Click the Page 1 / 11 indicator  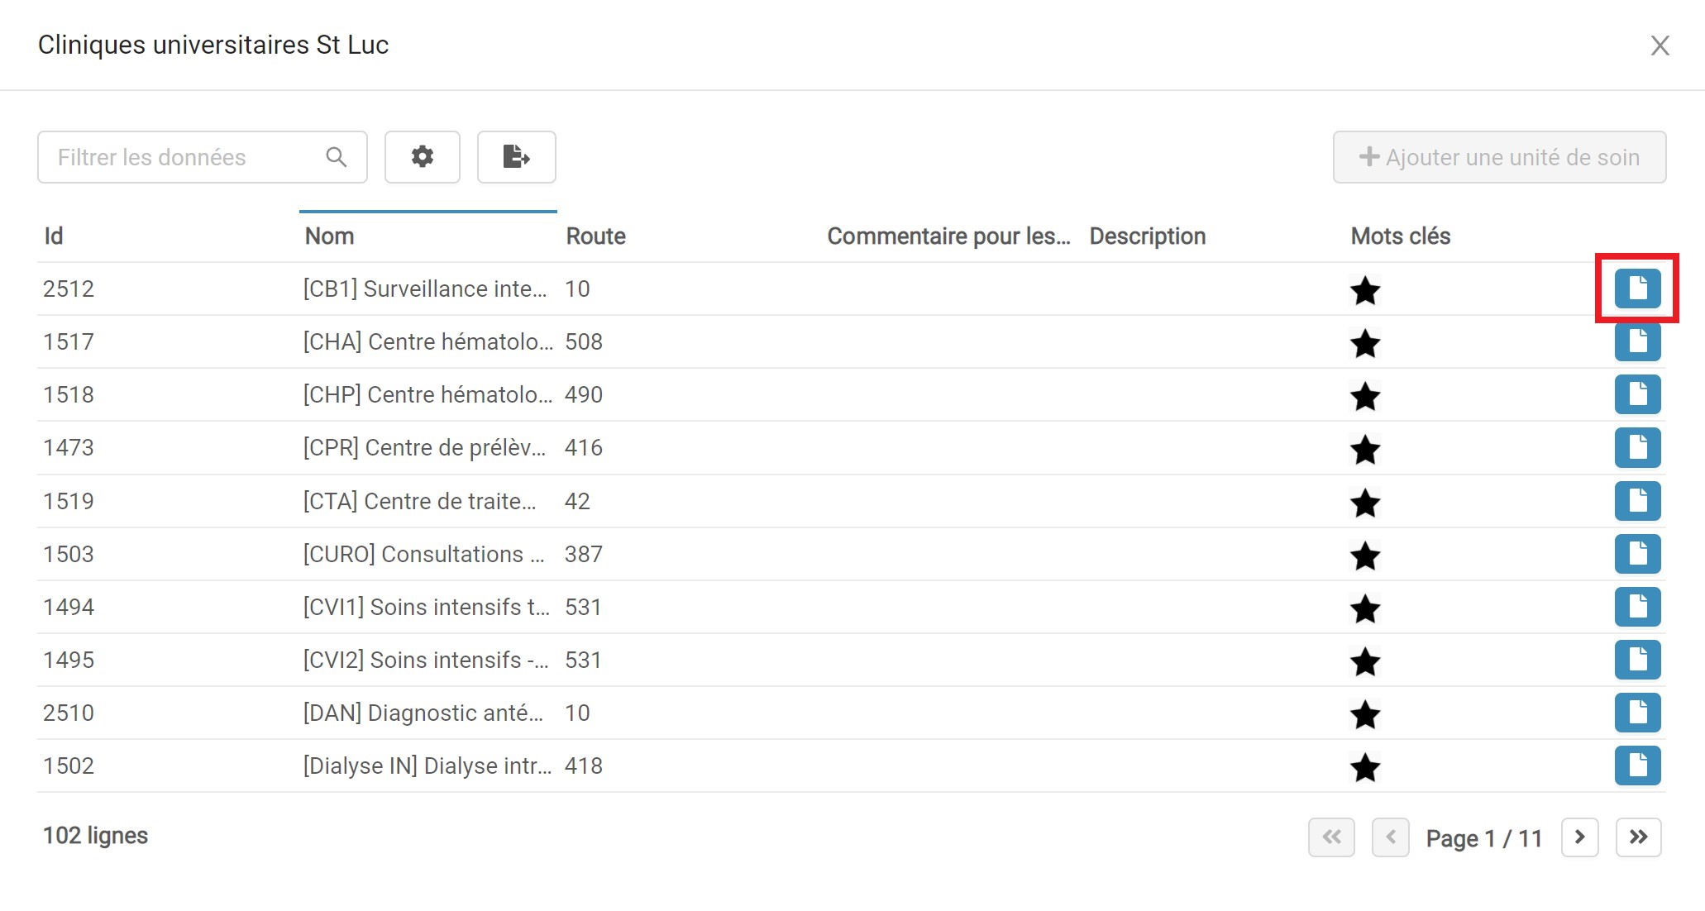point(1484,839)
